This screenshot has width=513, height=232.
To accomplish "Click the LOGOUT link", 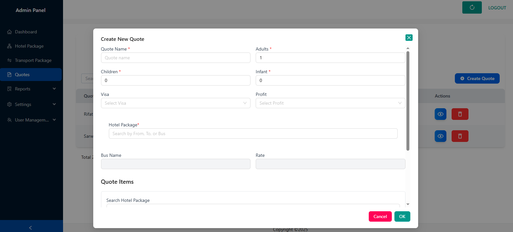I will [x=497, y=8].
